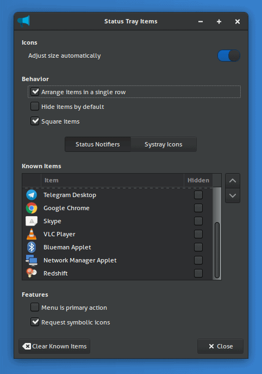Screen dimensions: 262x374
Task: Move selected item up with chevron
Action: pos(233,181)
